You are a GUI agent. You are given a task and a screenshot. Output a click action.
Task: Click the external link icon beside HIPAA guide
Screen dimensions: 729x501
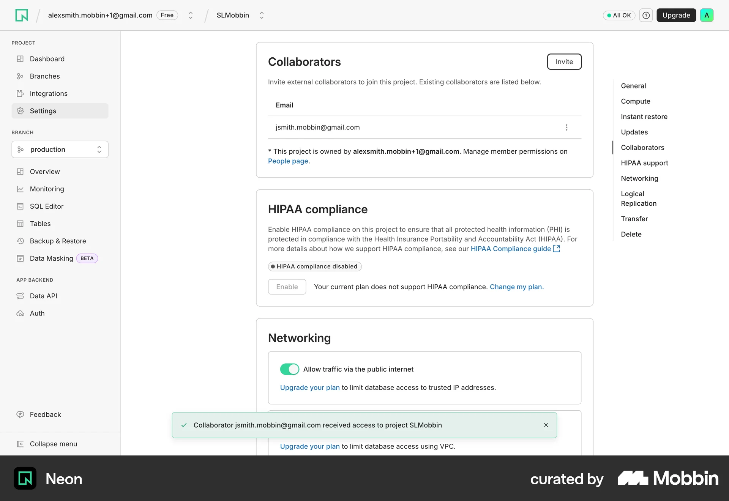(x=557, y=249)
